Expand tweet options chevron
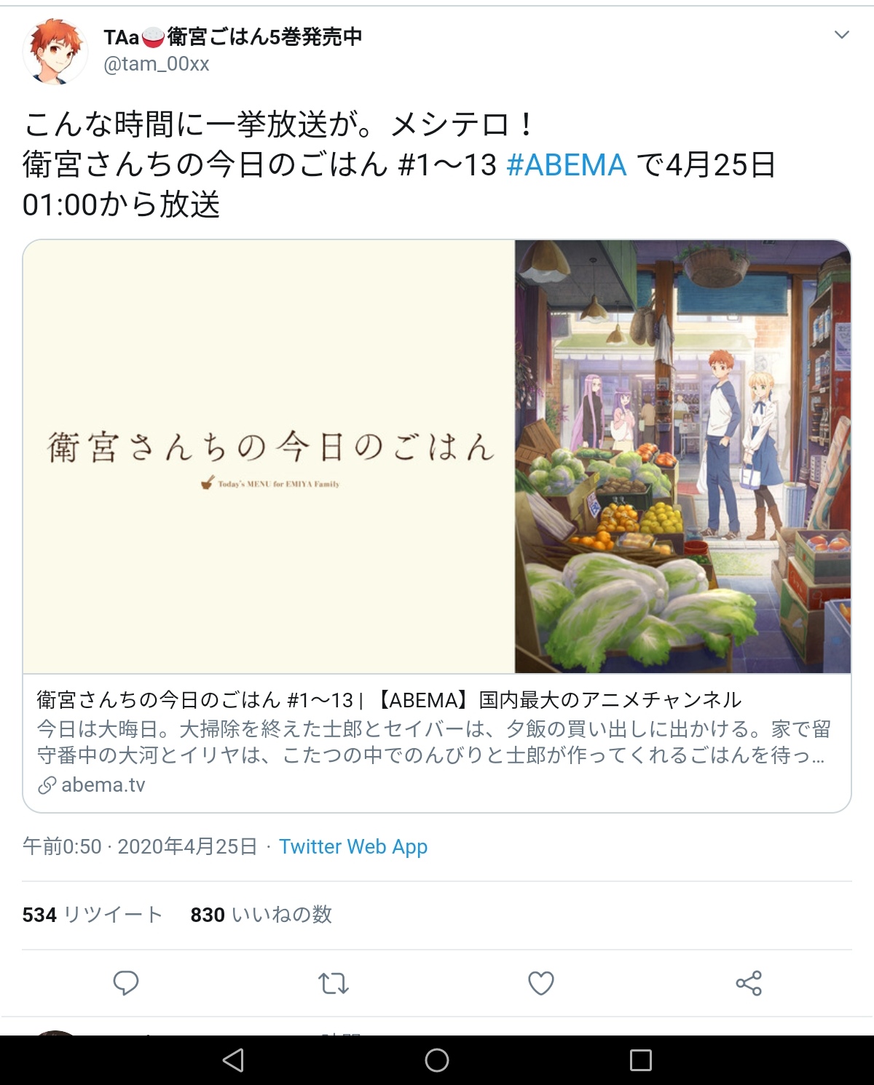Screen dimensions: 874x1085 pos(842,35)
